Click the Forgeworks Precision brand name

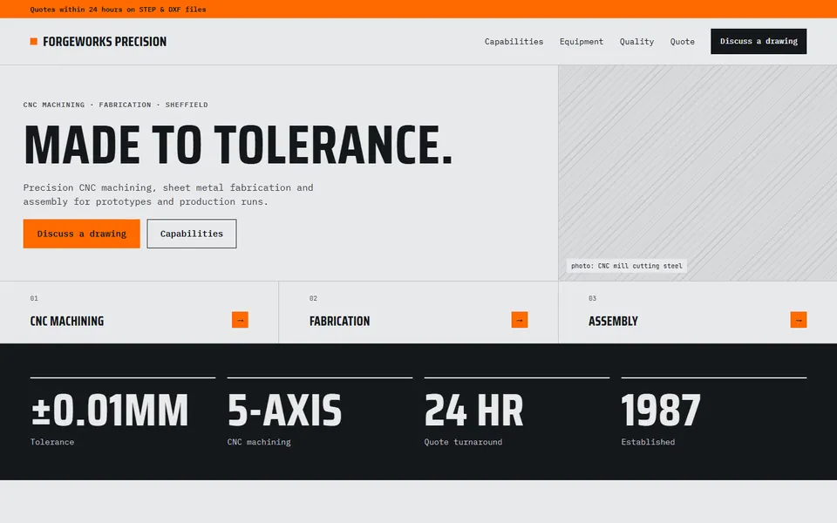tap(105, 42)
